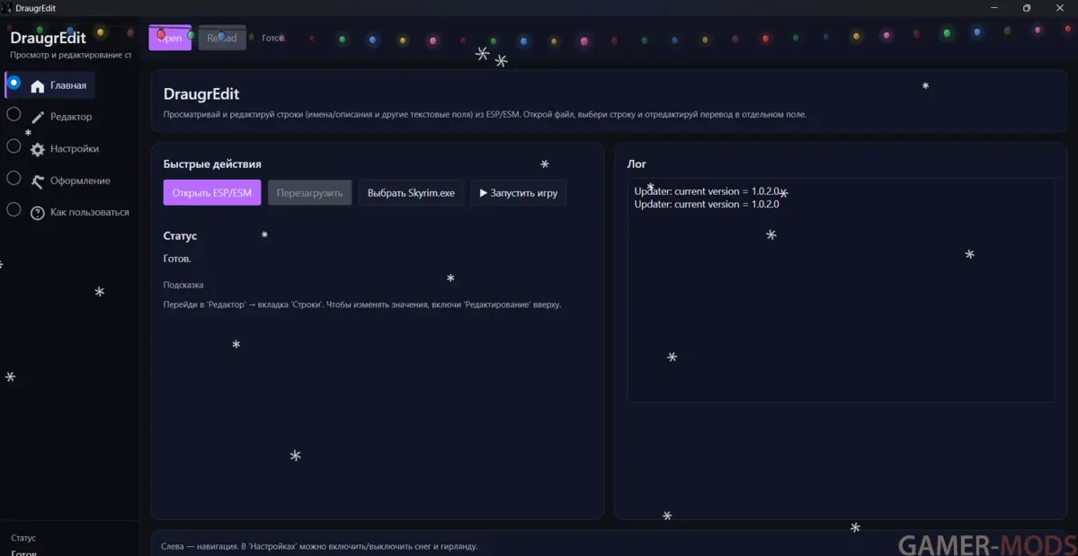Select the radio button next to Редактор
The image size is (1078, 556).
pos(13,114)
